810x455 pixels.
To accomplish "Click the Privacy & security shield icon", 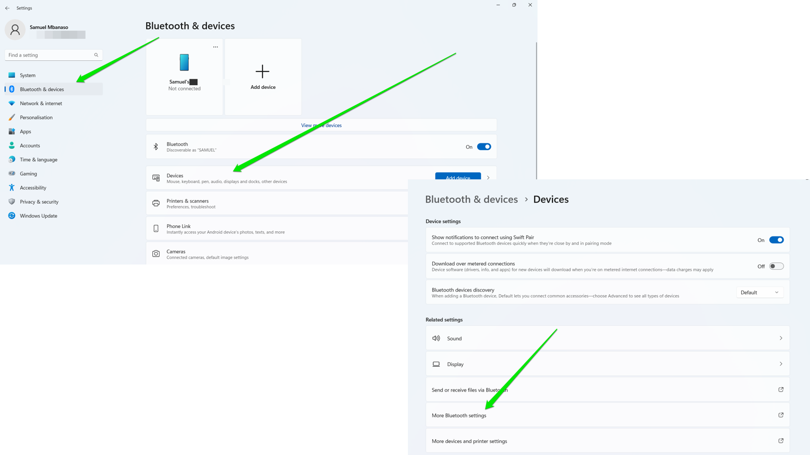I will [12, 202].
